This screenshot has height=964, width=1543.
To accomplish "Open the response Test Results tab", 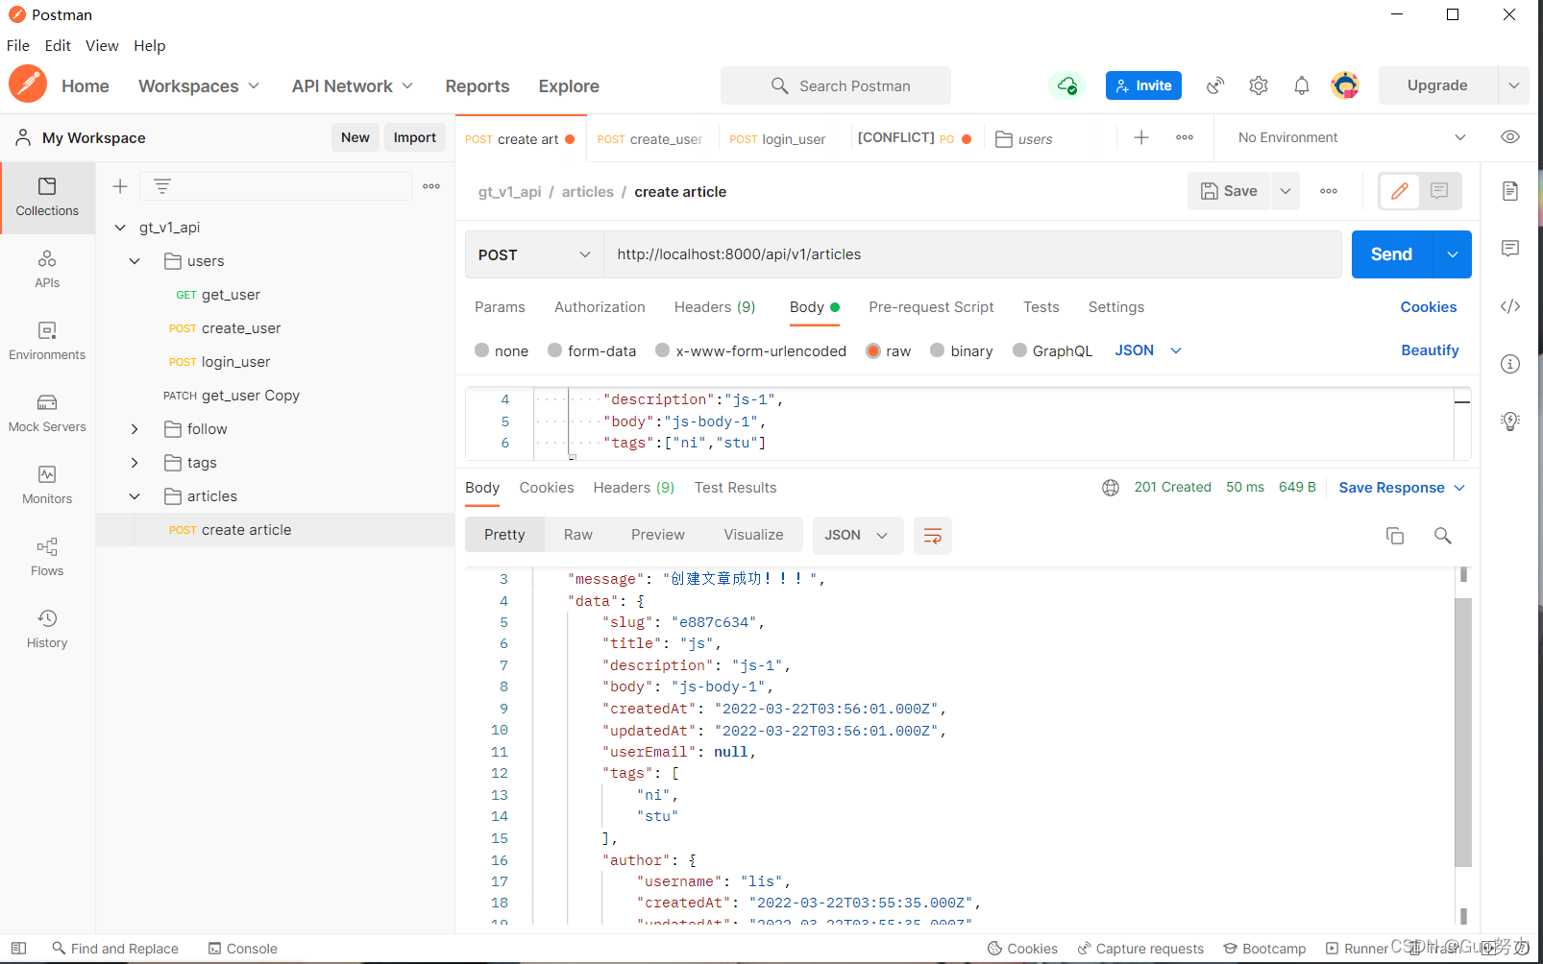I will click(x=736, y=488).
